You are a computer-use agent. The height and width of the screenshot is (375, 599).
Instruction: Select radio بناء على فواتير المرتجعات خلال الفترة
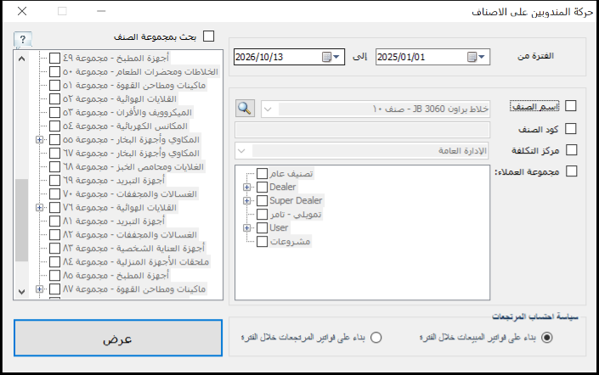tap(376, 338)
